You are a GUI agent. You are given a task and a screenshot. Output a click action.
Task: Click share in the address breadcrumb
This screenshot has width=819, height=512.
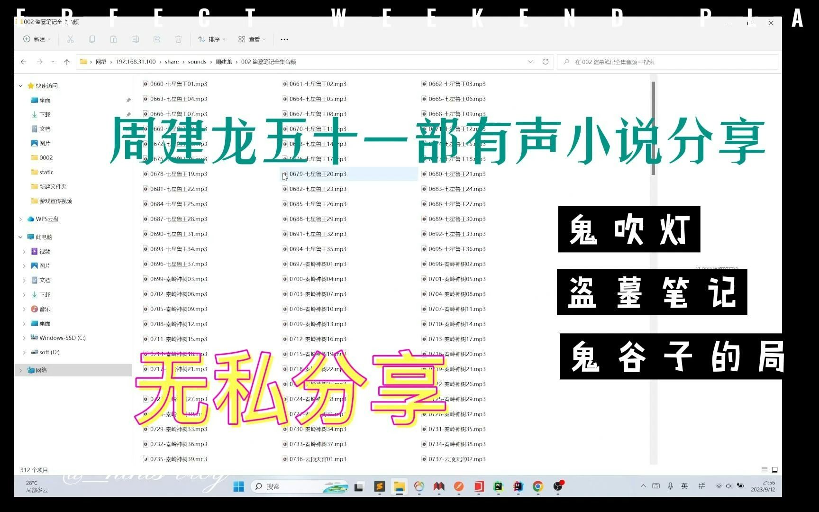(172, 62)
